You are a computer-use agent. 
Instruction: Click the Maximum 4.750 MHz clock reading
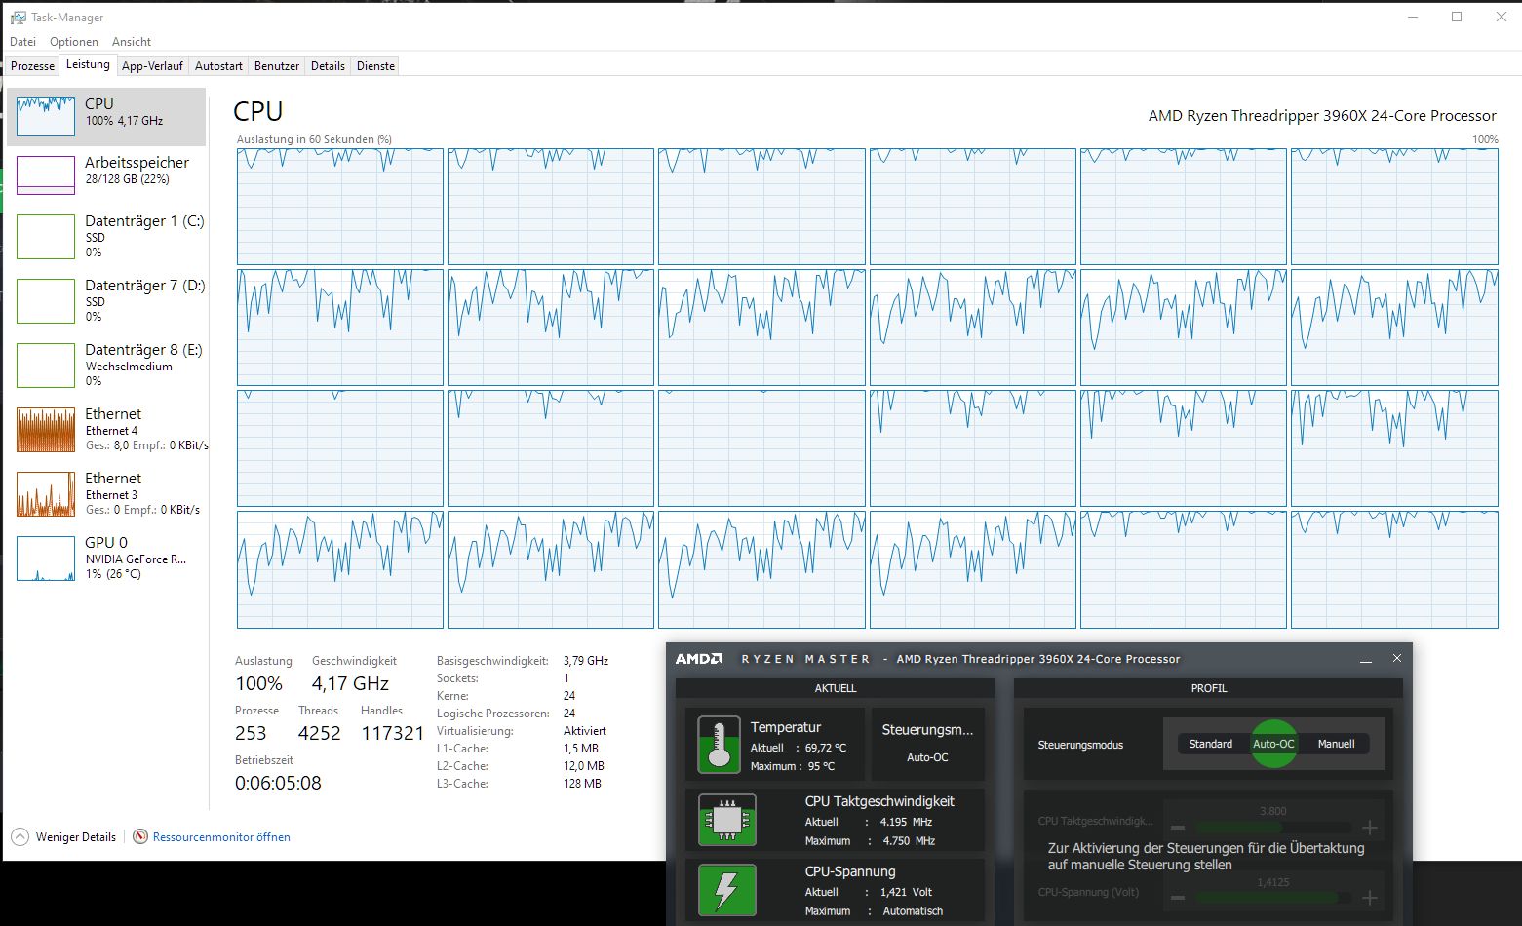coord(870,841)
